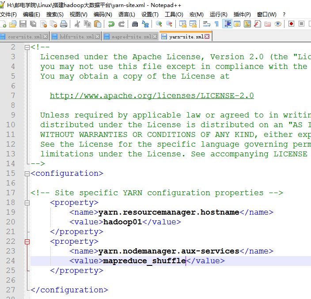Image resolution: width=311 pixels, height=299 pixels.
Task: Click the Redo arrow icon
Action: click(121, 24)
